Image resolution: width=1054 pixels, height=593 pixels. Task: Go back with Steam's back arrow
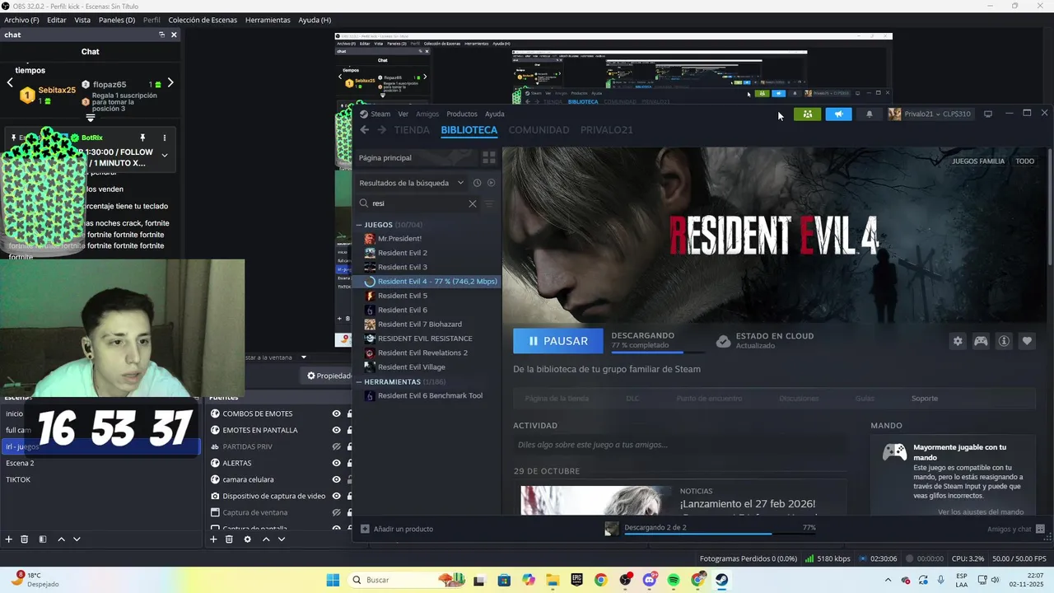point(365,130)
